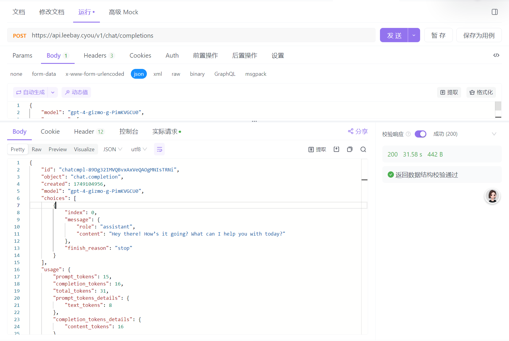Expand the Send button dropdown arrow
This screenshot has height=341, width=509.
point(414,35)
